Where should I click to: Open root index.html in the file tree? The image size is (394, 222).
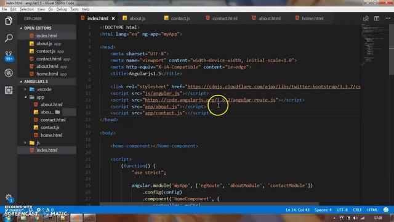[47, 150]
